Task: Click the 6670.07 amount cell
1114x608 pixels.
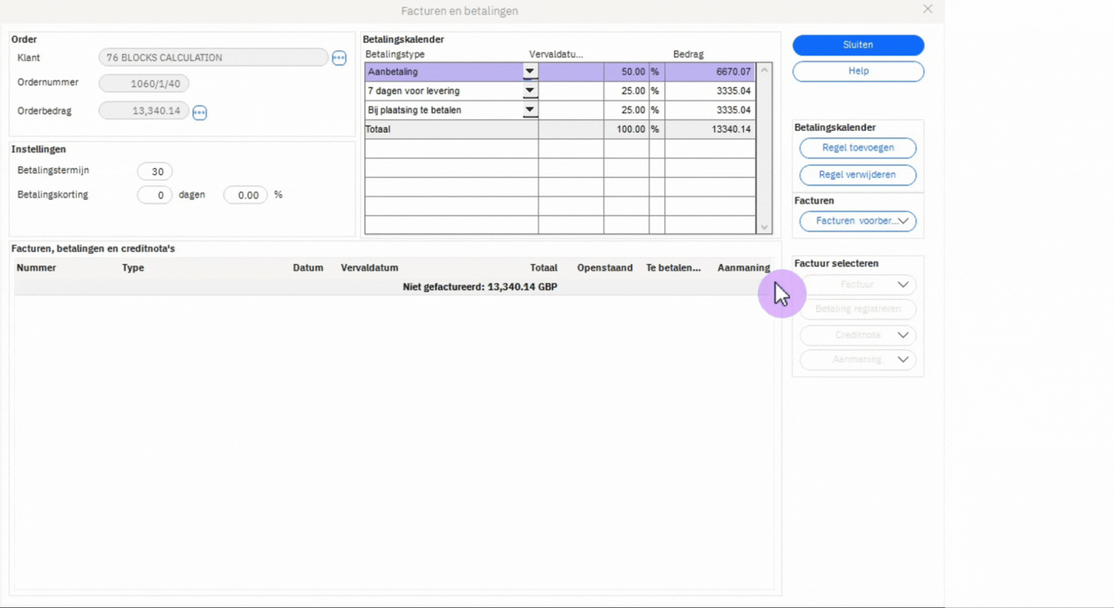Action: 710,72
